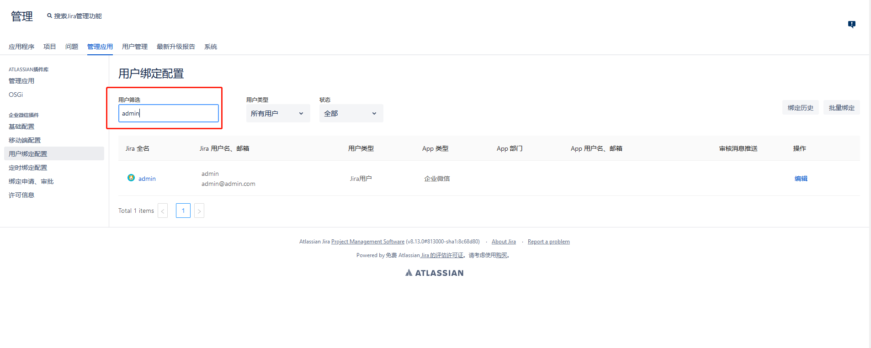Focus the 用户筛选 input field
871x348 pixels.
pos(168,113)
